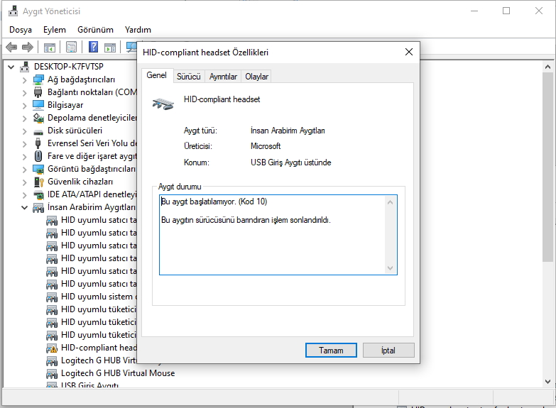Switch to the Olaylar tab
Screen dimensions: 556x408
pos(256,77)
